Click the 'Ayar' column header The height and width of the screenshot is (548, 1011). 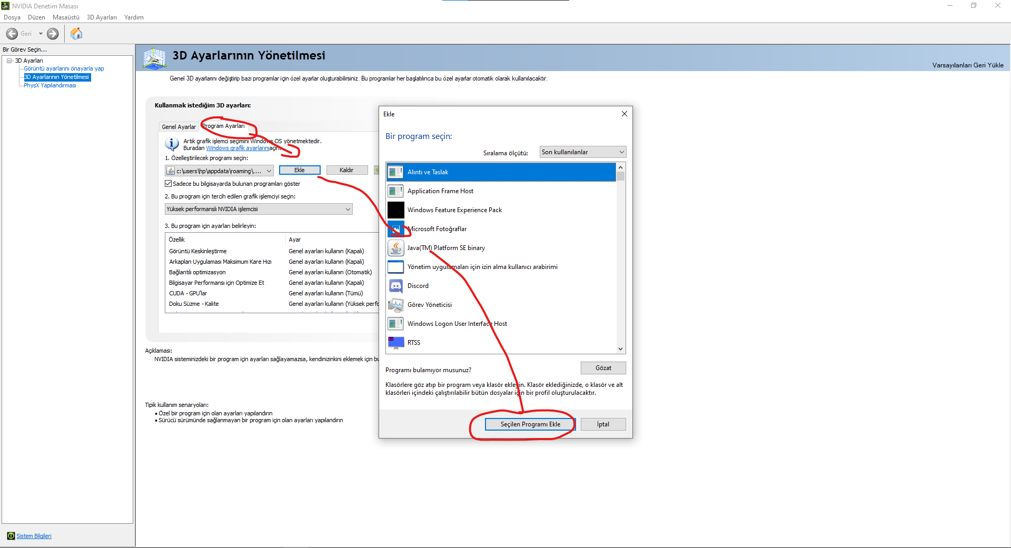click(x=333, y=240)
